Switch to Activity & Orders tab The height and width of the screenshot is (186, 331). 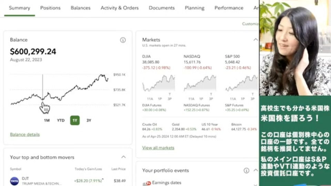pyautogui.click(x=120, y=8)
